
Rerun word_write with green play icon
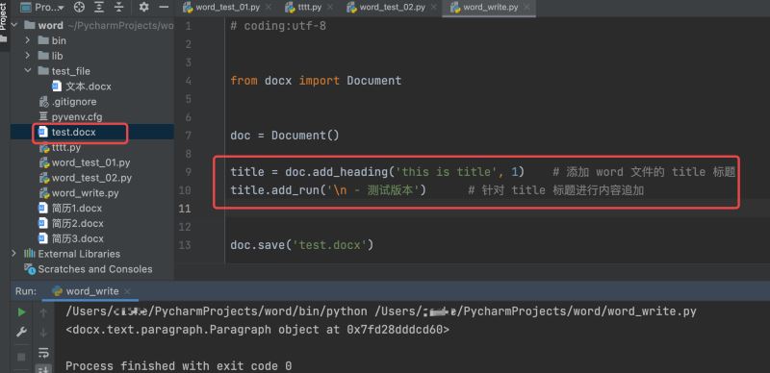21,312
